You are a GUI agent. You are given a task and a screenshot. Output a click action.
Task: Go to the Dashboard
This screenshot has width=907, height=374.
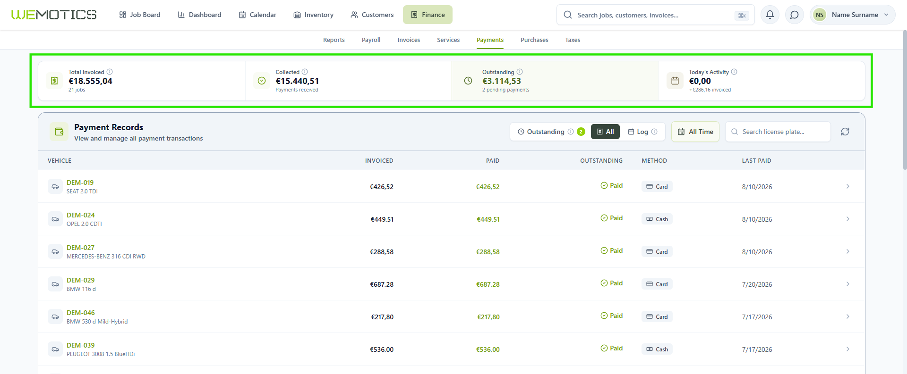click(x=199, y=15)
